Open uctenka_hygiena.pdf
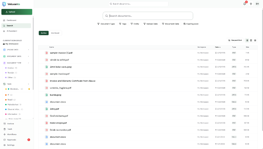Image resolution: width=263 pixels, height=149 pixels. (x=61, y=88)
